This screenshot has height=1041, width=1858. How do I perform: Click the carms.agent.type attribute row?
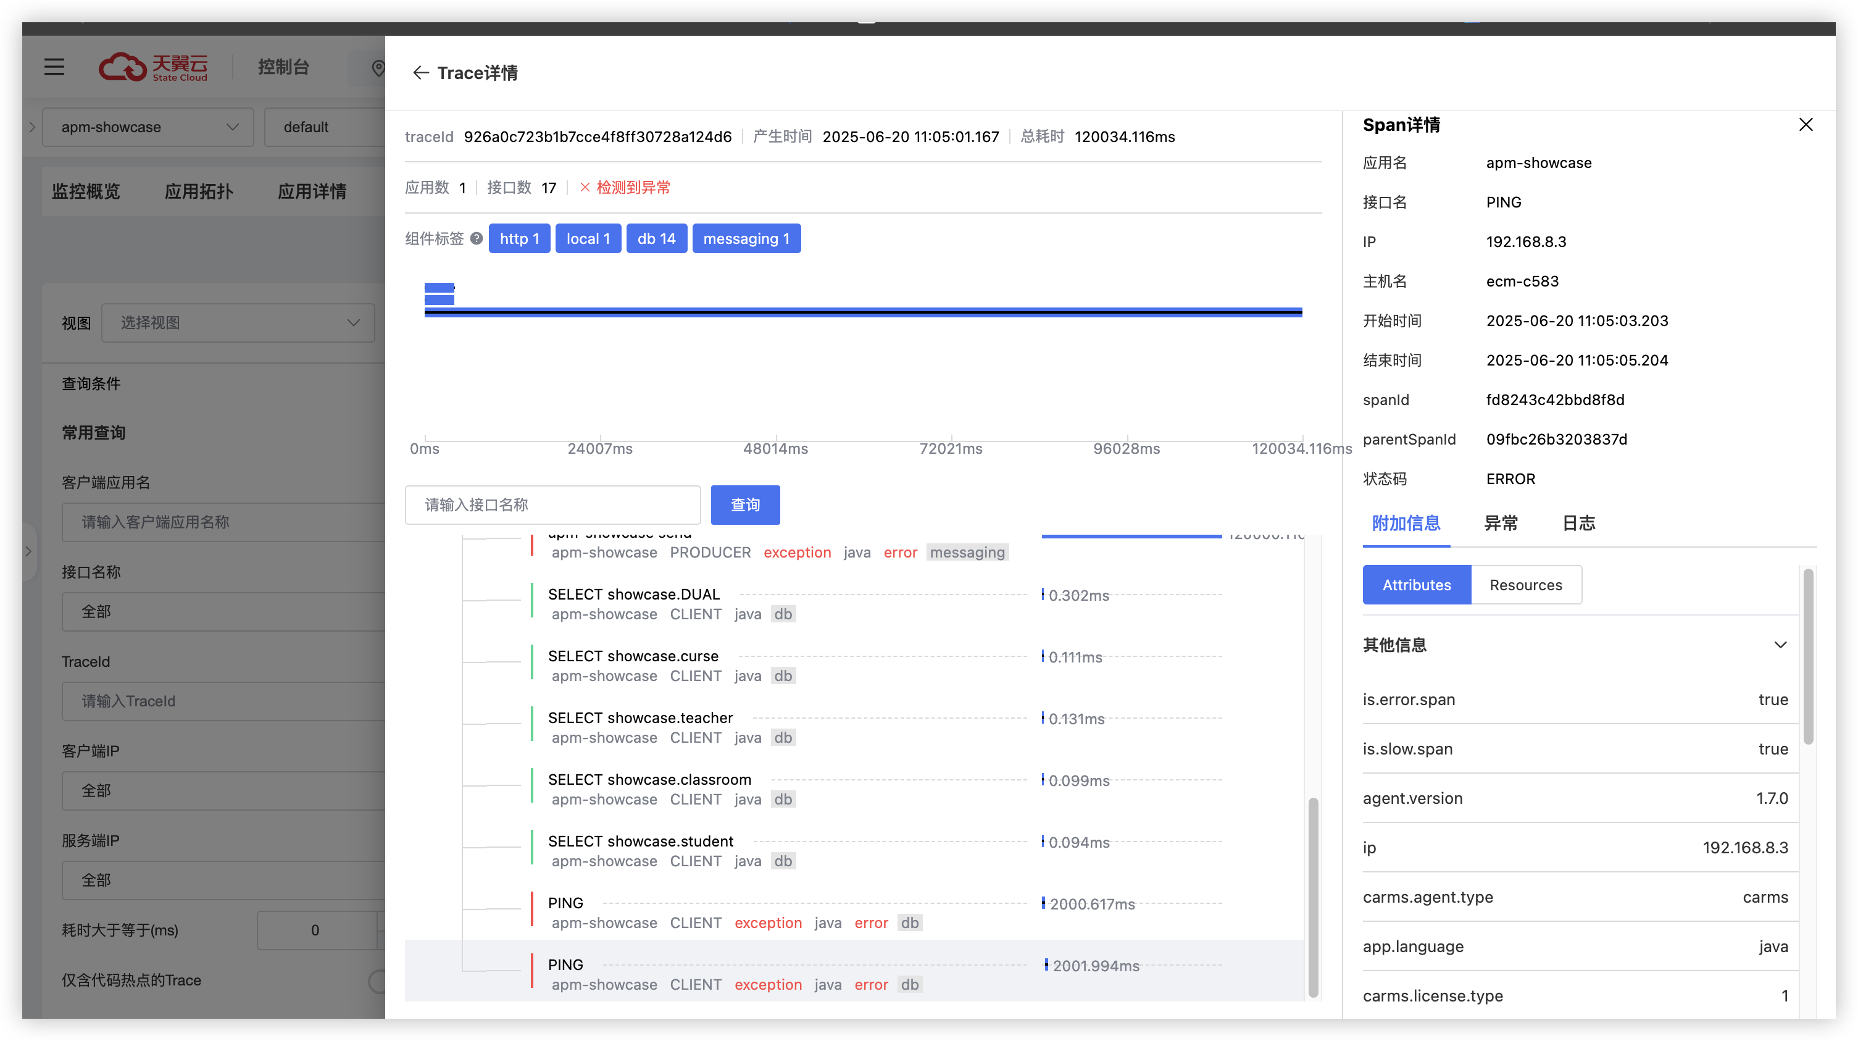tap(1575, 897)
